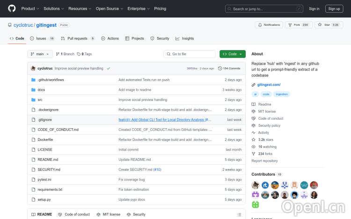Open the commit history clock icon
The width and height of the screenshot is (351, 219).
tap(220, 68)
